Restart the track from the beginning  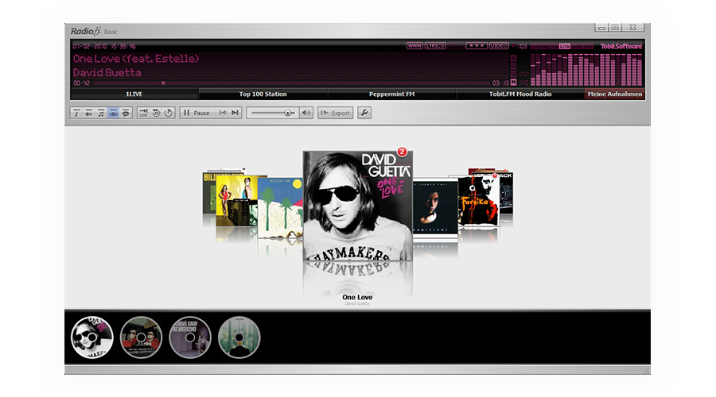pos(169,113)
